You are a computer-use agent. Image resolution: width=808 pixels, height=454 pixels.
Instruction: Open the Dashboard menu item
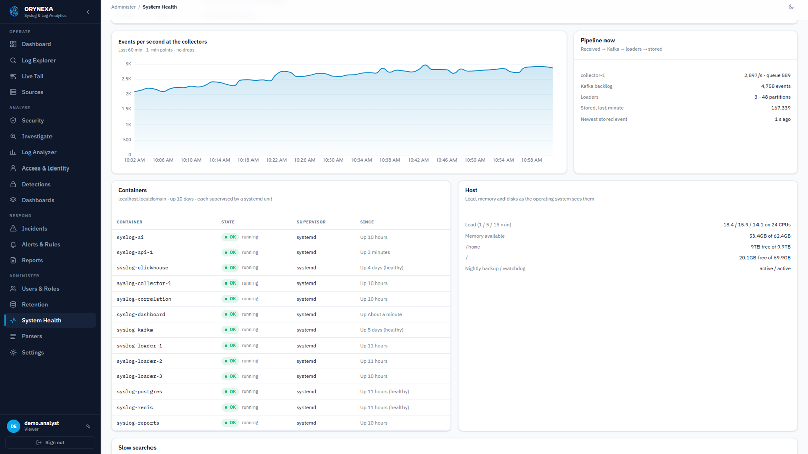[50, 44]
